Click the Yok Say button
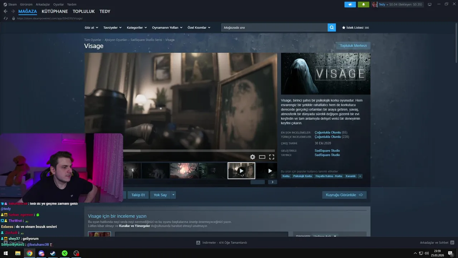Screen dimensions: 458x258 click(160, 195)
